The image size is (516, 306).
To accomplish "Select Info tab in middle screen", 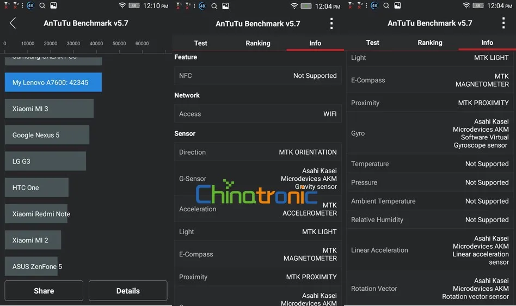I will pos(315,43).
